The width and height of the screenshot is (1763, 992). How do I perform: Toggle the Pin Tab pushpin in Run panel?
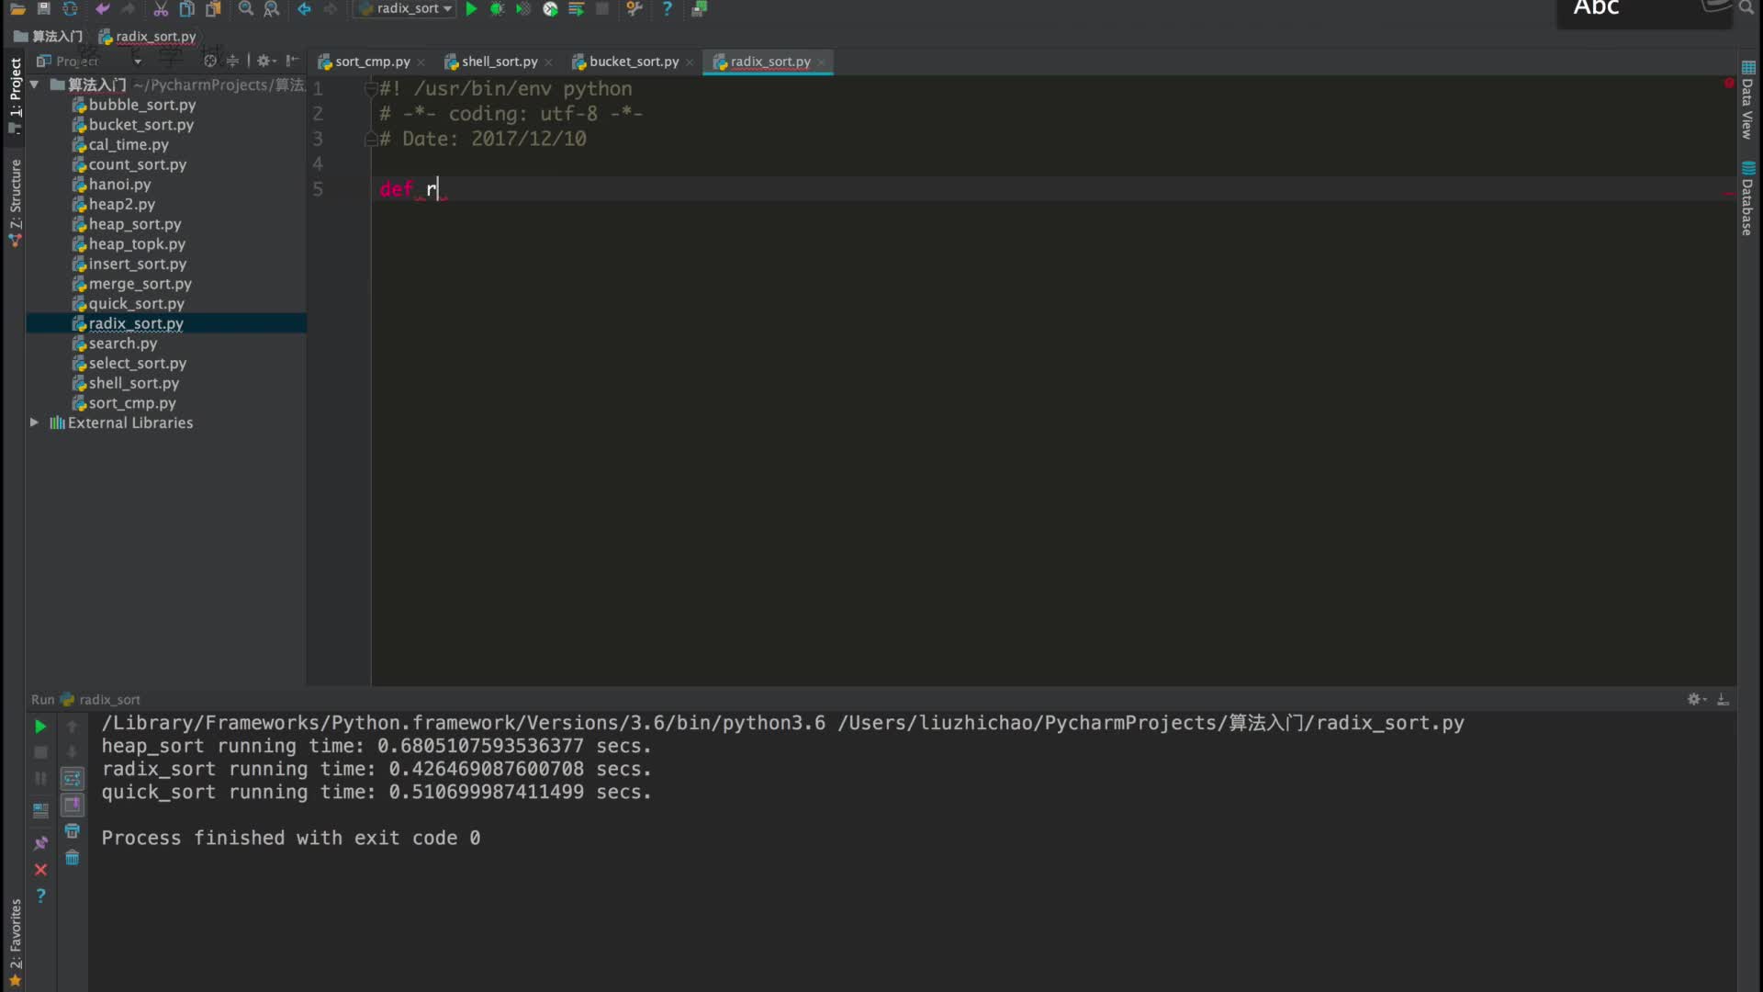pyautogui.click(x=40, y=842)
